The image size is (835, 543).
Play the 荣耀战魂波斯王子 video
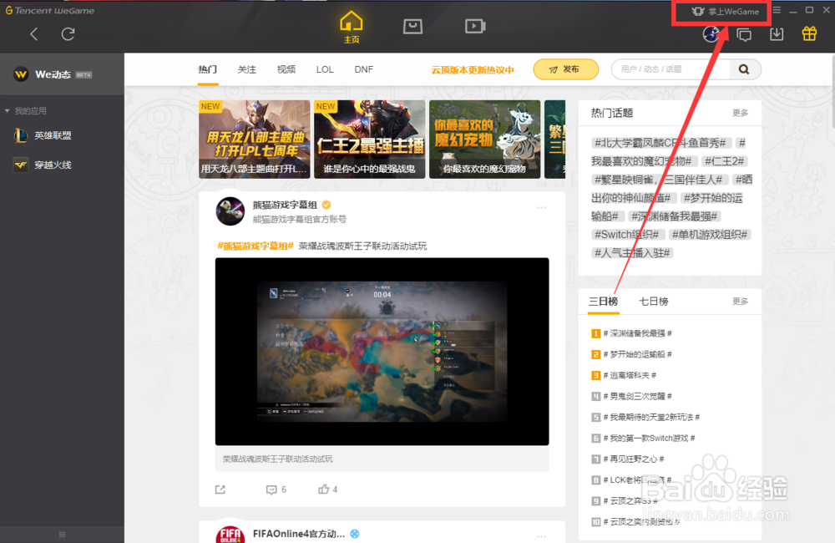coord(382,351)
